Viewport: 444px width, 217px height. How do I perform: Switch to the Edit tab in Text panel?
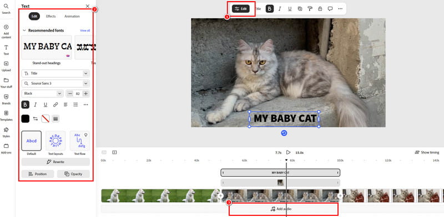(34, 17)
